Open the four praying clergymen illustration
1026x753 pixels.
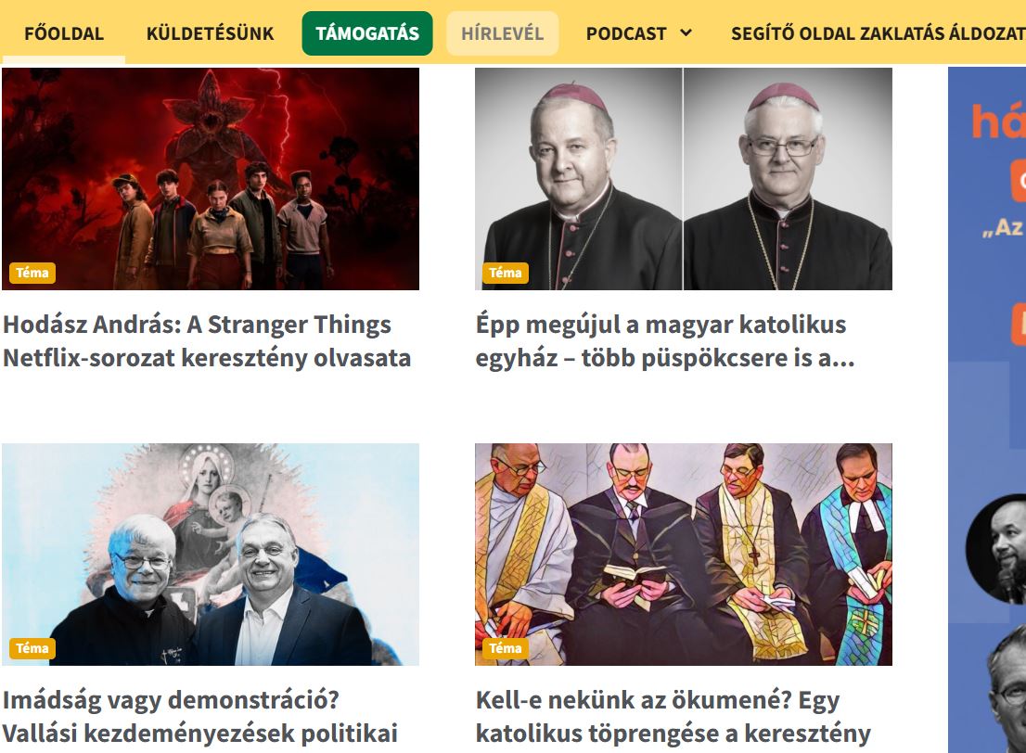[x=683, y=555]
